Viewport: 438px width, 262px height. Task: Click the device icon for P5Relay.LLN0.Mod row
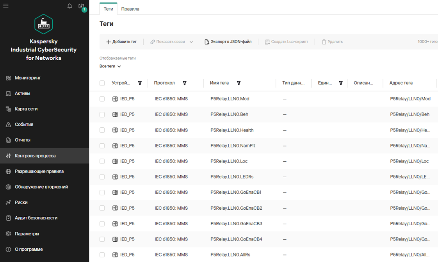(115, 99)
